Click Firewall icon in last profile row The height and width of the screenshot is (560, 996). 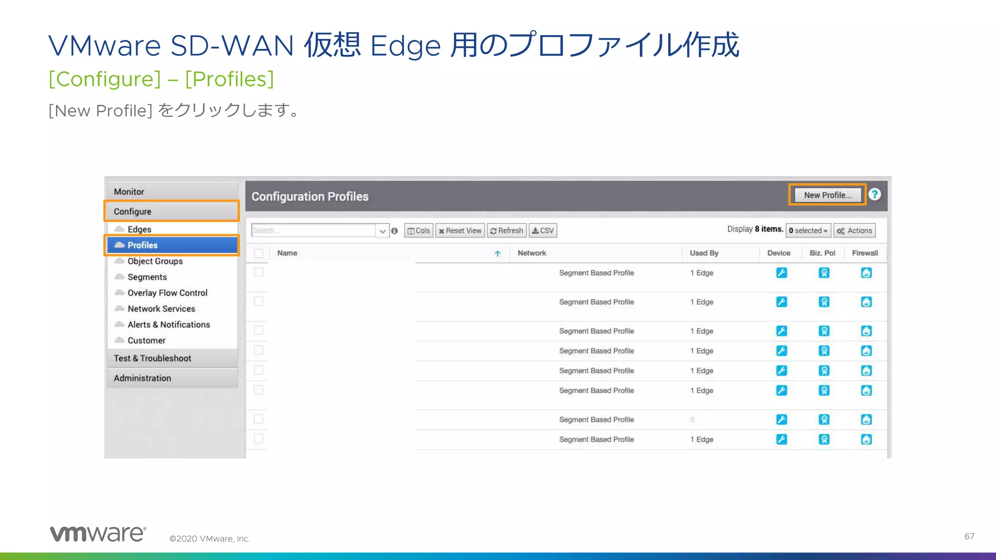[866, 439]
